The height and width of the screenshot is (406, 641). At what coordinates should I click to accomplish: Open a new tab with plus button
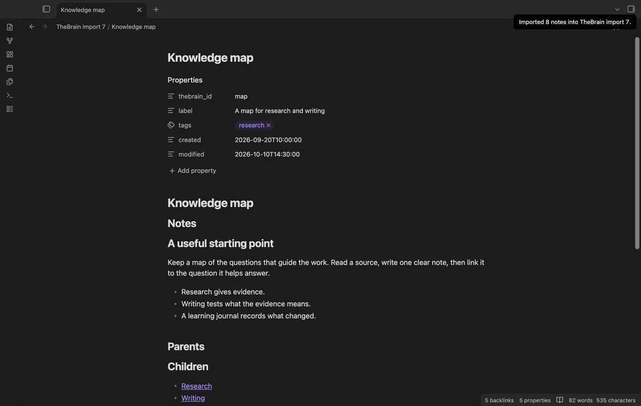pyautogui.click(x=156, y=10)
